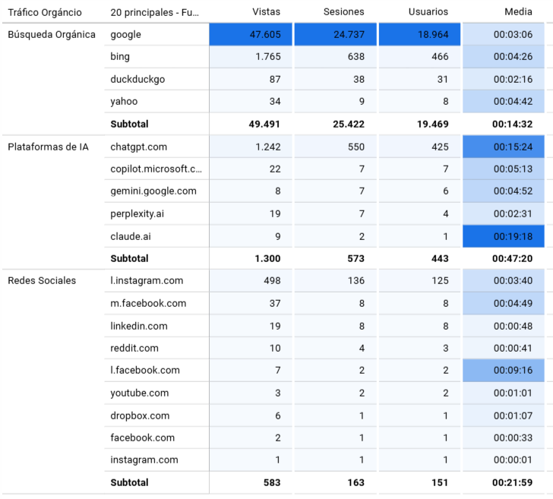Image resolution: width=553 pixels, height=499 pixels.
Task: Click the Vistas column header
Action: coord(266,12)
